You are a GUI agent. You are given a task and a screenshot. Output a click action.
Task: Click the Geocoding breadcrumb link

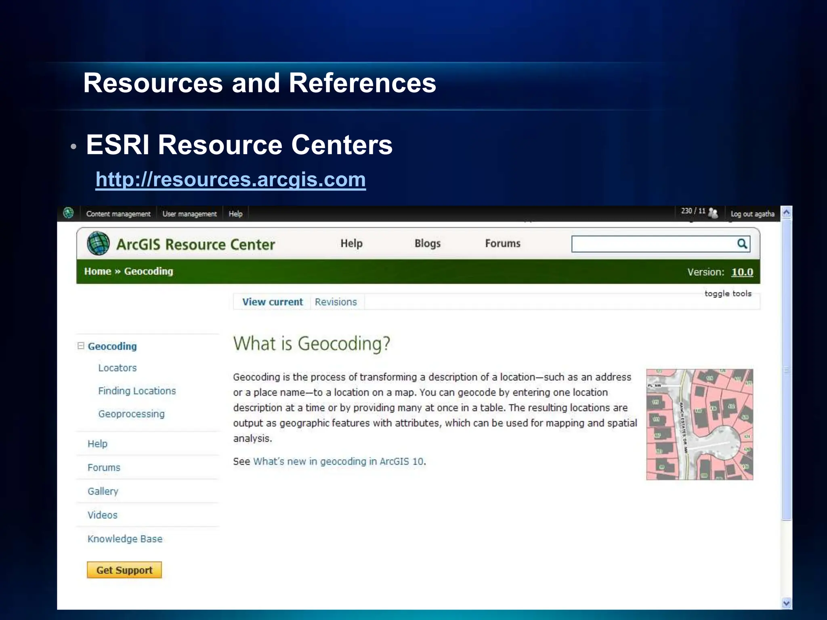(149, 271)
